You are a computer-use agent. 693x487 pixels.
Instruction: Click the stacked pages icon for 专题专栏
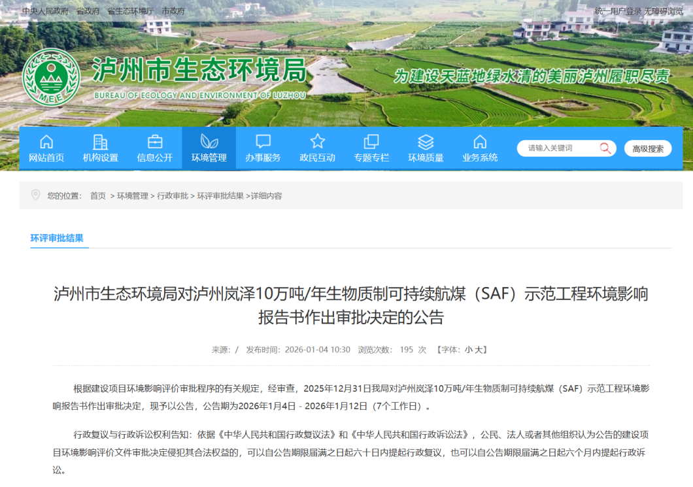[371, 142]
